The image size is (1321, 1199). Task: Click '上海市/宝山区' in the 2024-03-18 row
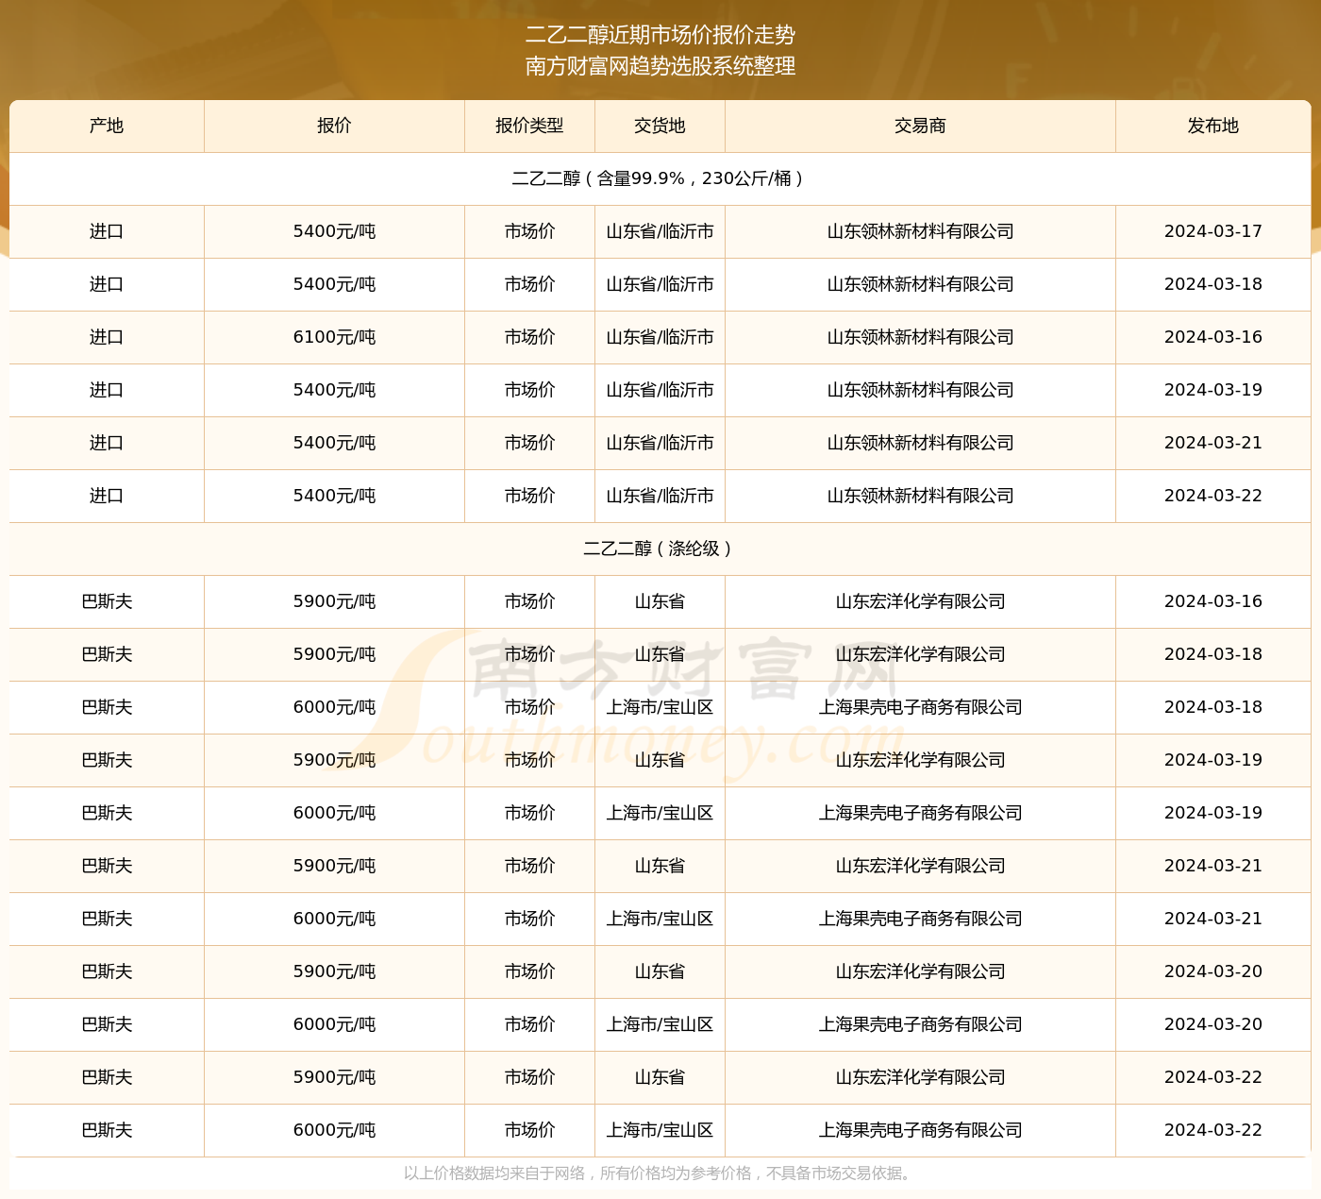click(x=660, y=707)
